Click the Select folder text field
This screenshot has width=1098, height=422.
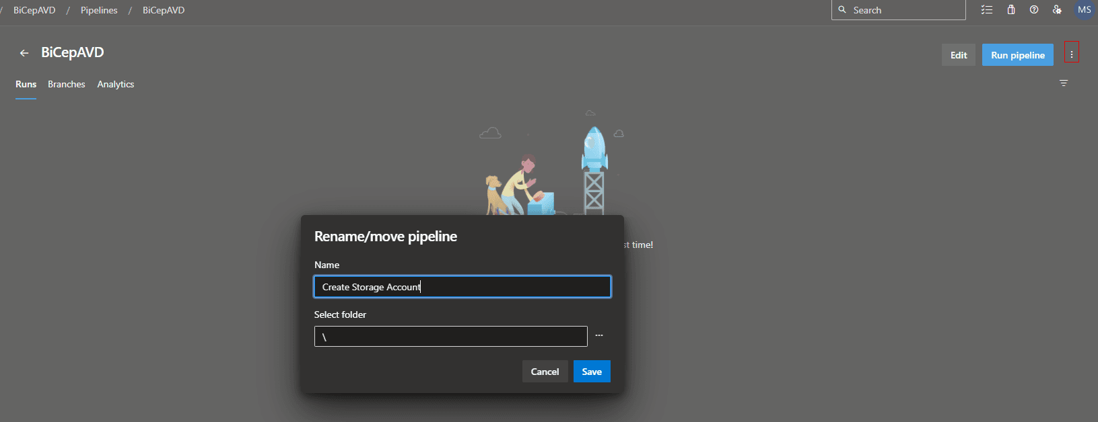tap(450, 336)
